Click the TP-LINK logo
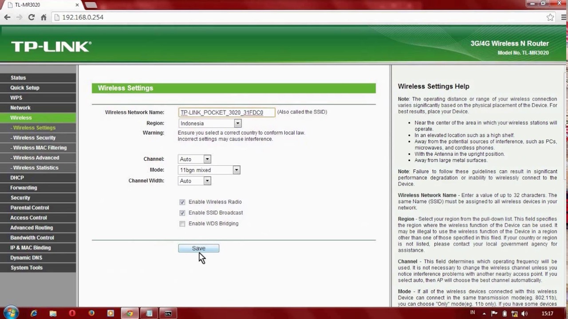This screenshot has height=319, width=568. pyautogui.click(x=51, y=47)
